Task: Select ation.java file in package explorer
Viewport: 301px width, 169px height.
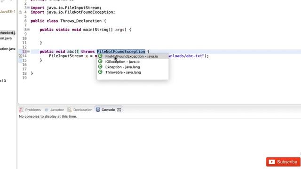Action: (x=8, y=49)
